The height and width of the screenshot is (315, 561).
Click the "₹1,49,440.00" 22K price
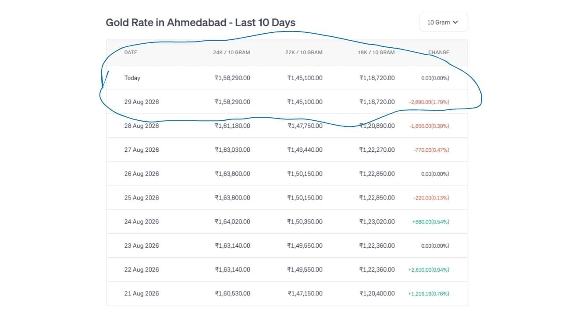(305, 150)
